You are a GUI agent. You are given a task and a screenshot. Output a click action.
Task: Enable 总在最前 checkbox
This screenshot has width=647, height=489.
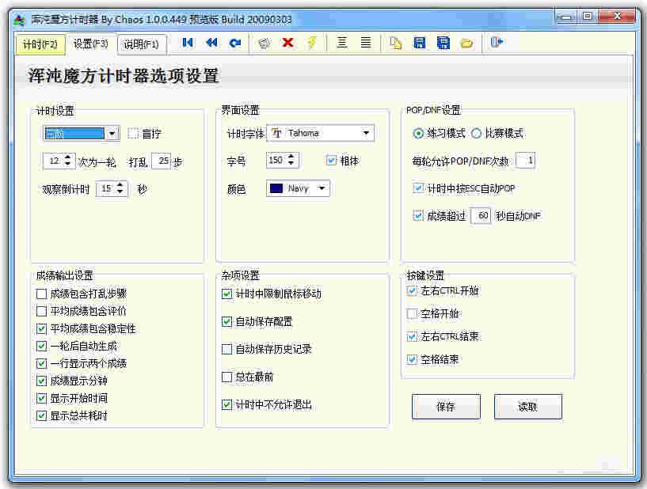(x=226, y=377)
